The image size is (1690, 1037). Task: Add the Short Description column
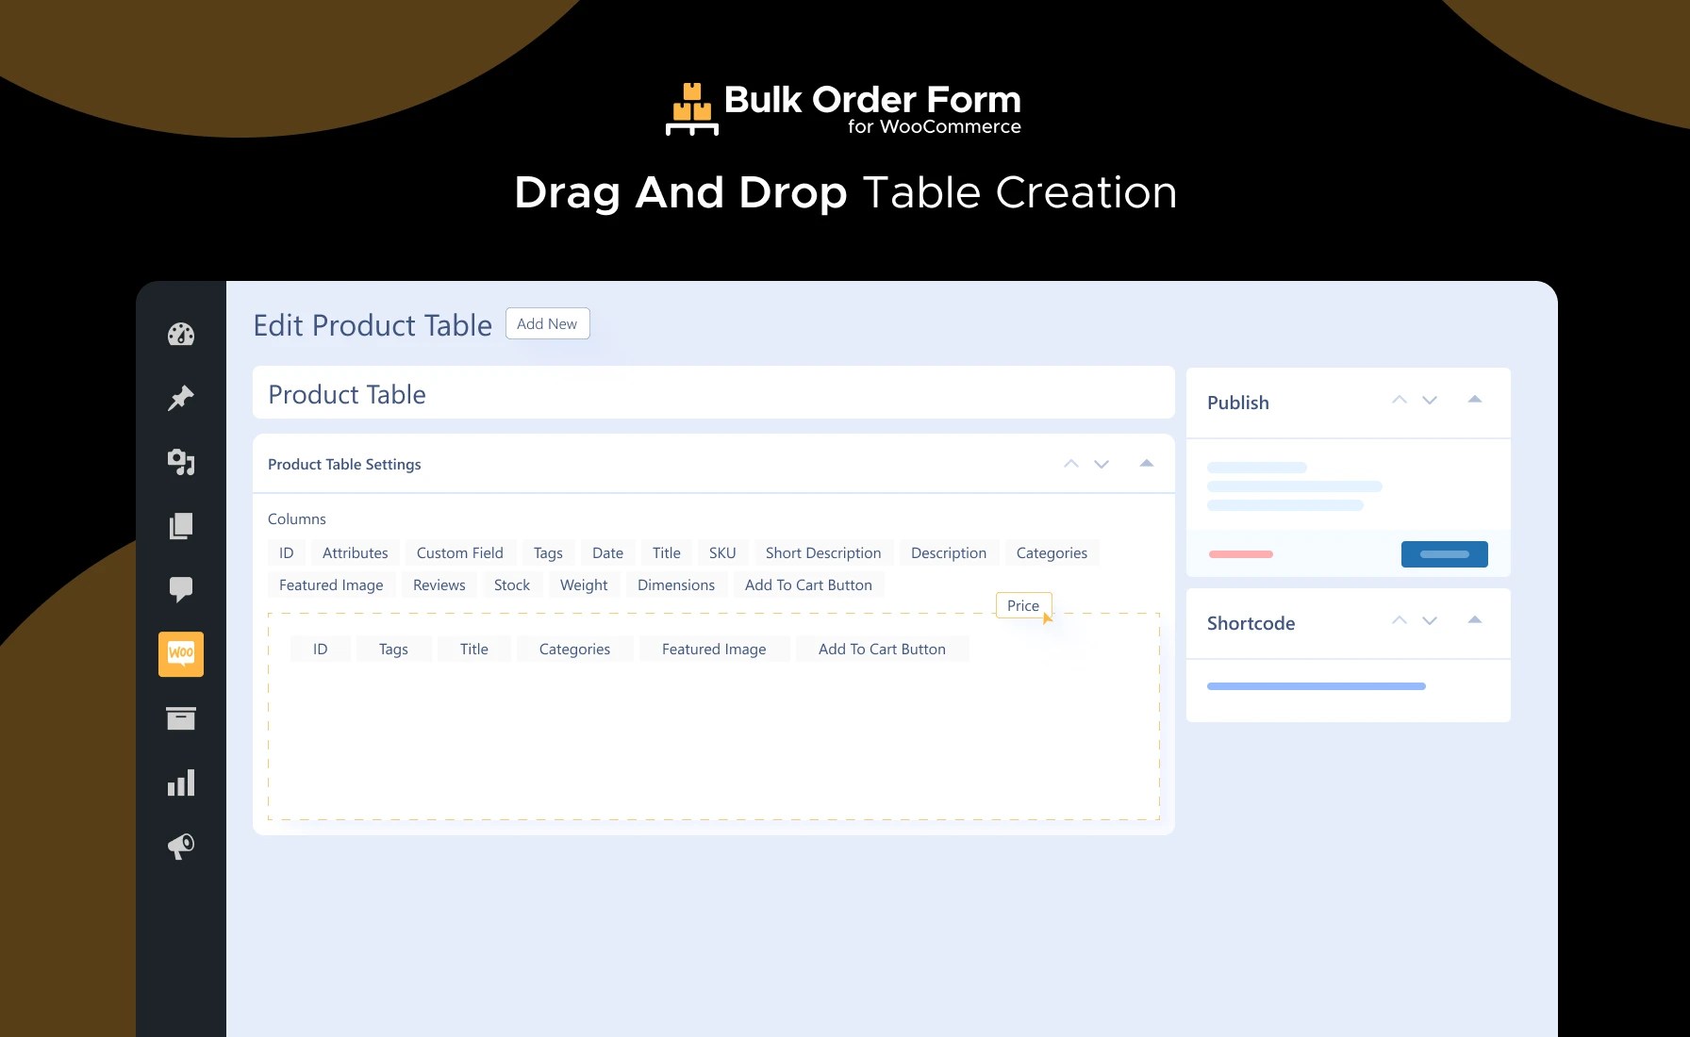click(822, 552)
